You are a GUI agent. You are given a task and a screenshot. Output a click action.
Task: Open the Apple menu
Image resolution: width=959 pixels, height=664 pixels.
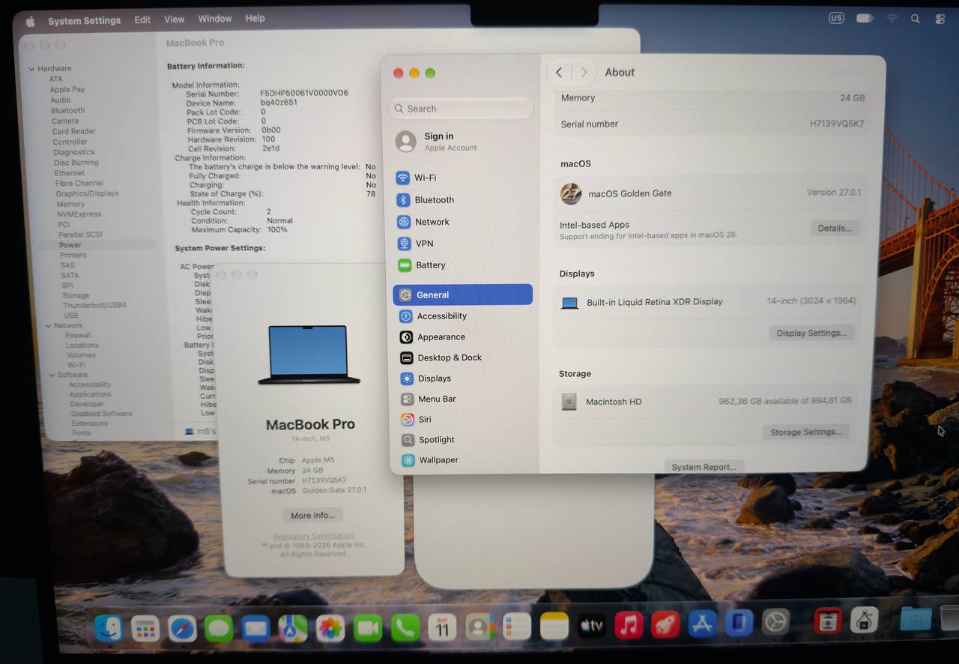31,21
